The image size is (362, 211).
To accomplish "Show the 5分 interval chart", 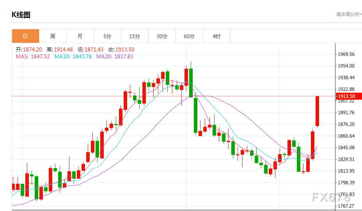I will pos(107,36).
